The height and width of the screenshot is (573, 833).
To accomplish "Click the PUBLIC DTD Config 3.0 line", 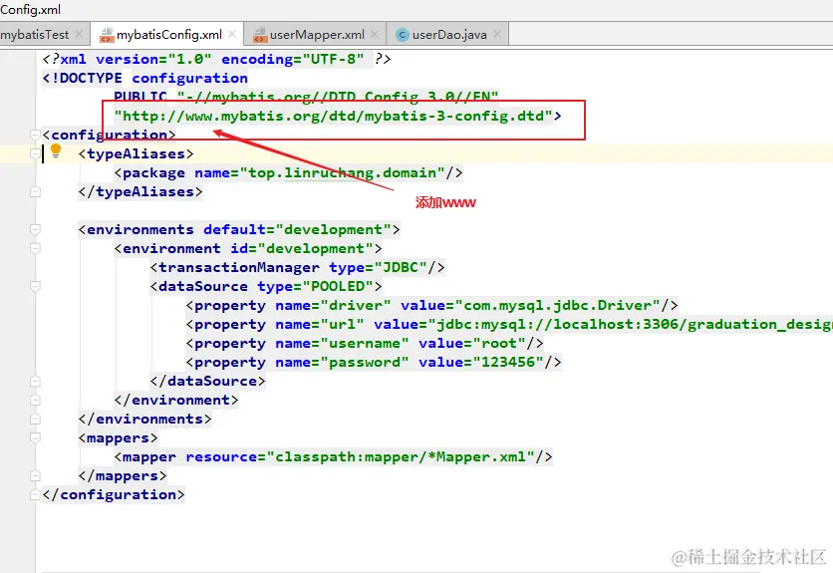I will click(307, 97).
